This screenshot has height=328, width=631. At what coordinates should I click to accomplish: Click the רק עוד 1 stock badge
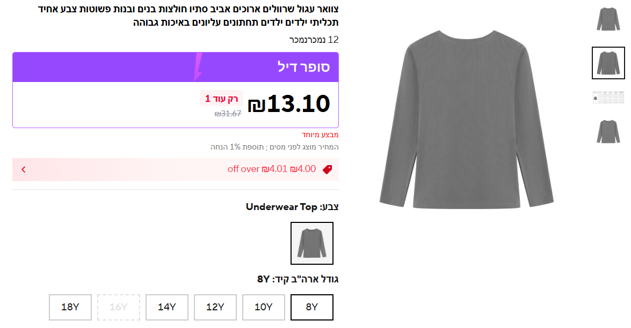coord(221,99)
